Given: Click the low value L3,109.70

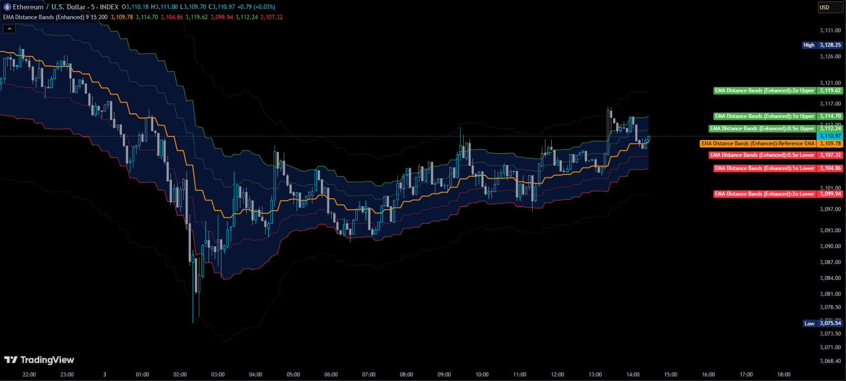Looking at the screenshot, I should tap(193, 7).
